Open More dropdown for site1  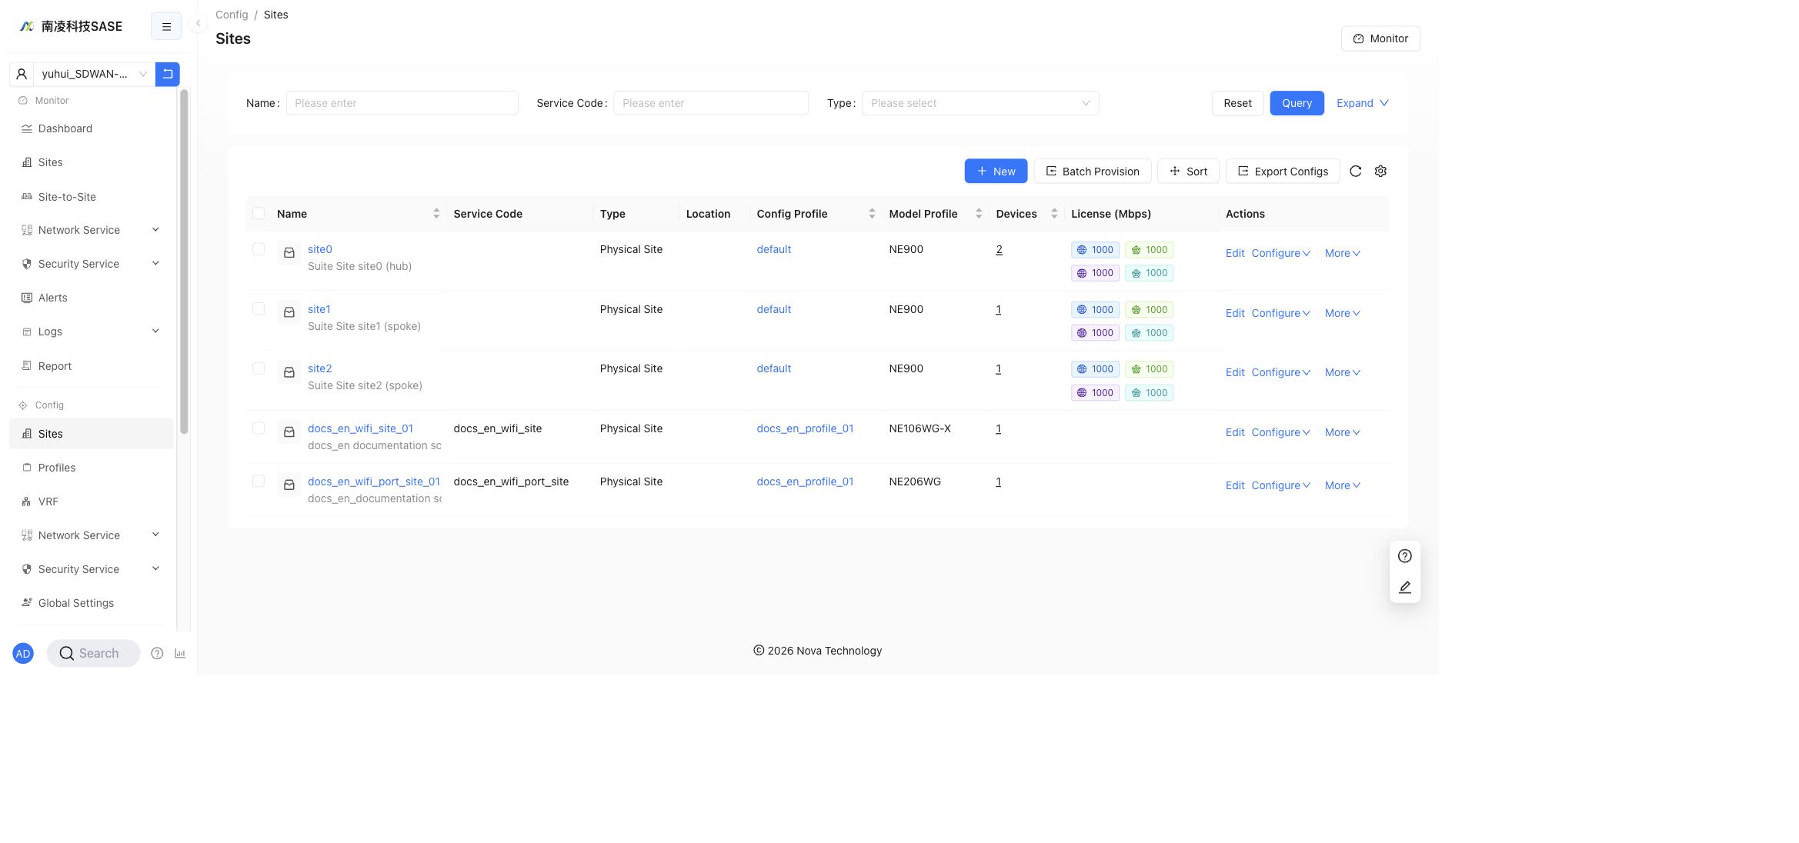click(1343, 313)
